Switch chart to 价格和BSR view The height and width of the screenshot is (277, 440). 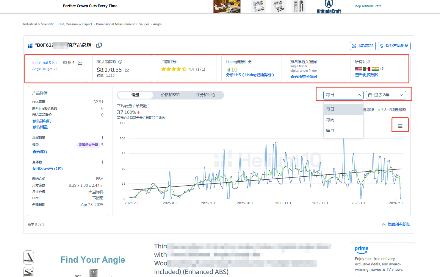(170, 95)
